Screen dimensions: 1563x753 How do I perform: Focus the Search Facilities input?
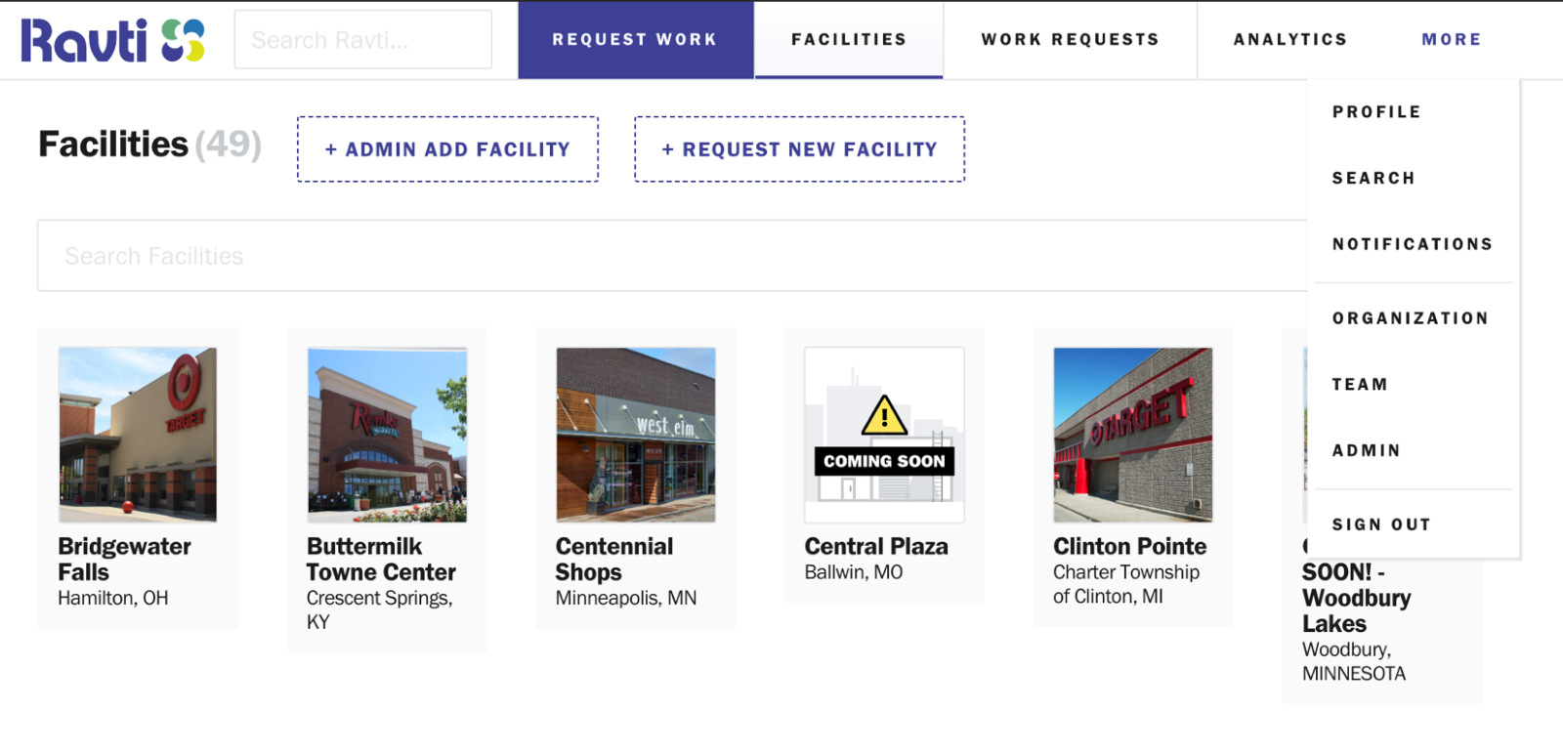click(672, 256)
